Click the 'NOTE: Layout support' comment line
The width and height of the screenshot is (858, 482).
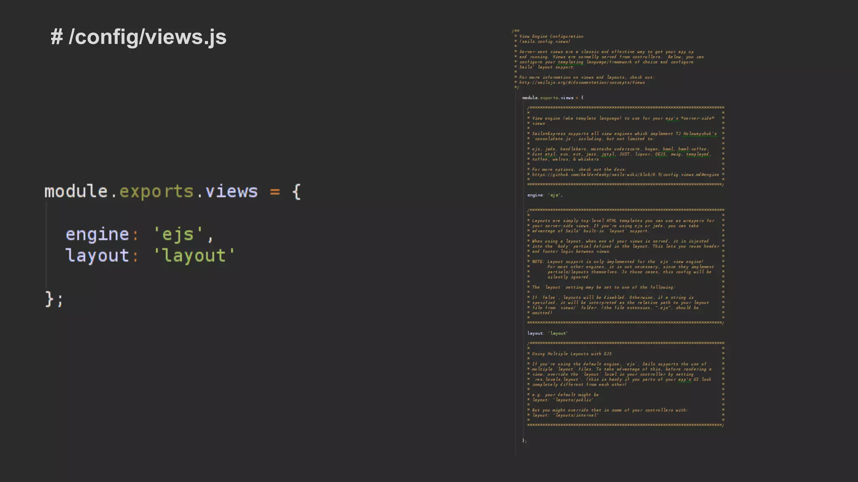[618, 262]
